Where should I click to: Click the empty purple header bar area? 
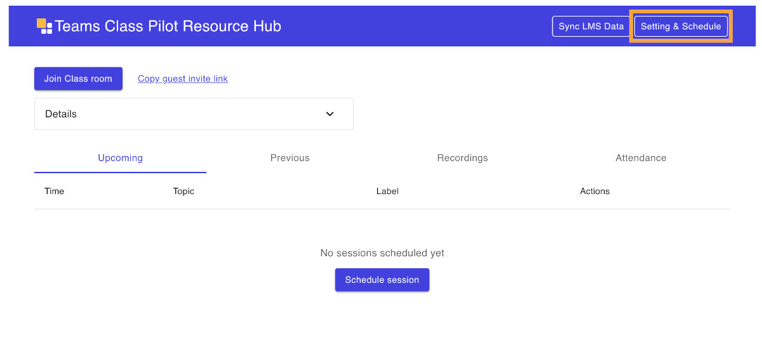click(413, 26)
